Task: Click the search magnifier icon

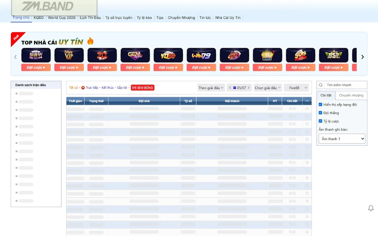Action: click(321, 85)
